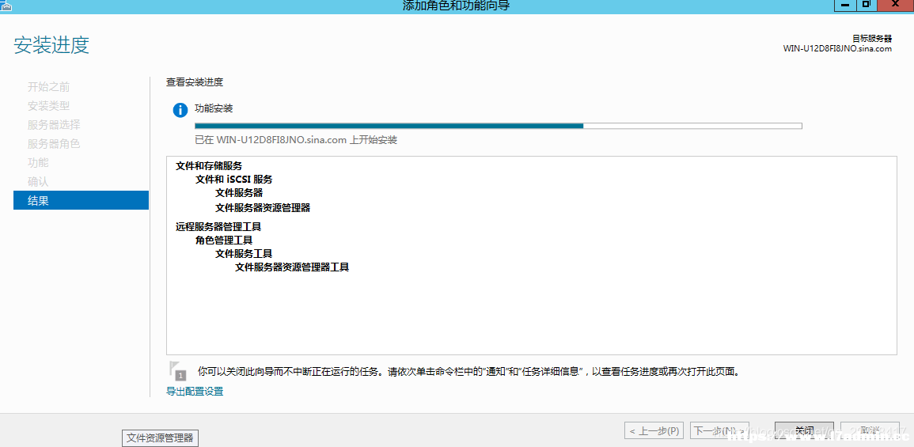Image resolution: width=914 pixels, height=447 pixels.
Task: Click the installation progress bar
Action: tap(498, 125)
